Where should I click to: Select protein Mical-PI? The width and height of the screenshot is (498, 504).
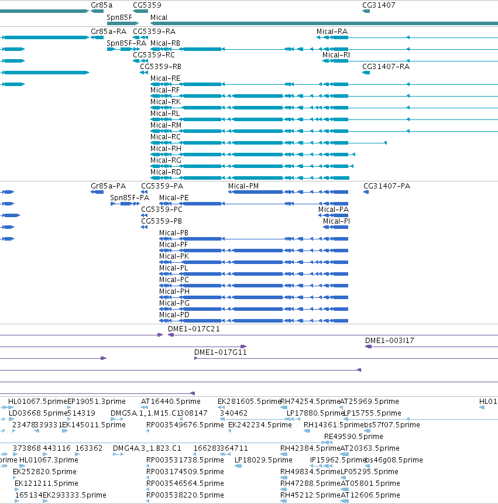335,227
